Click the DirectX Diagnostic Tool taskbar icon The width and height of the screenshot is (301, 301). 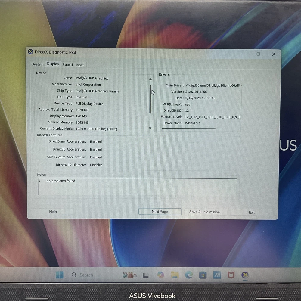[x=245, y=275]
